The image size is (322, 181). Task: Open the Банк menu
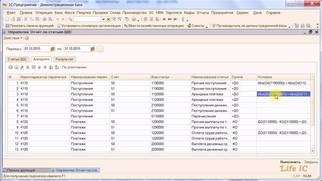pyautogui.click(x=58, y=13)
